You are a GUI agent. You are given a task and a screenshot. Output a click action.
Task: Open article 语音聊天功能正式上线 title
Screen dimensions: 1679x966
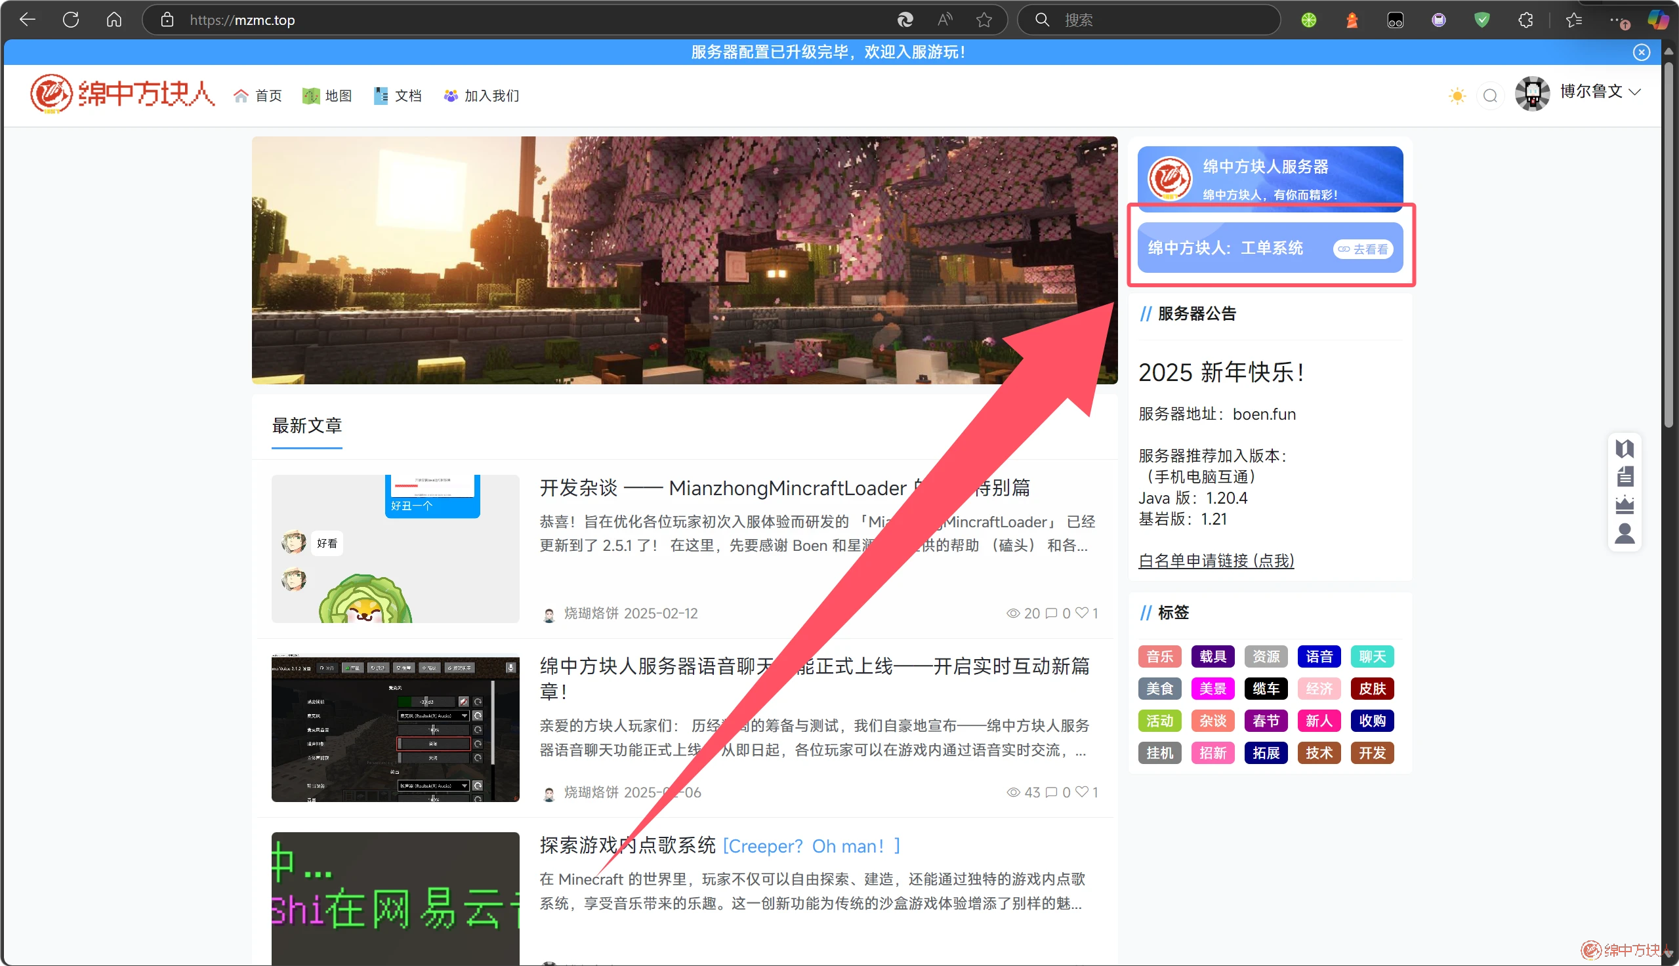(814, 678)
